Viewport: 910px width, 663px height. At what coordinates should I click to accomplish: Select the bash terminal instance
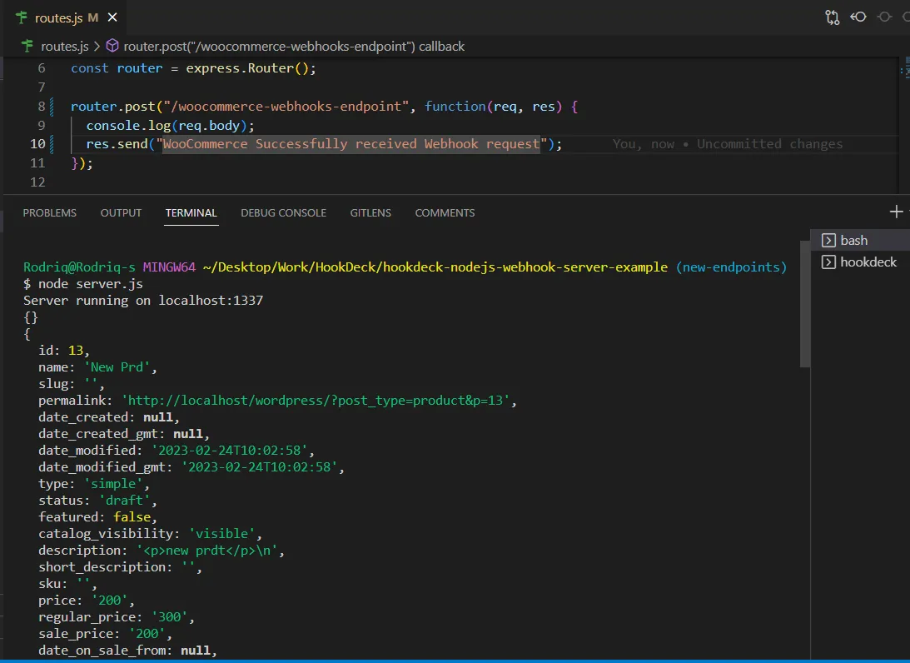(860, 241)
